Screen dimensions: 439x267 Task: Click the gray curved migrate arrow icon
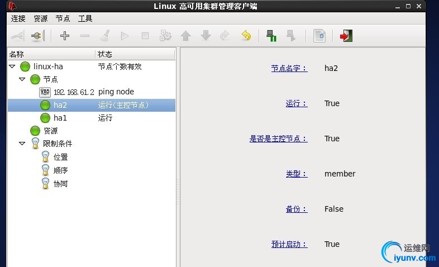coord(225,36)
